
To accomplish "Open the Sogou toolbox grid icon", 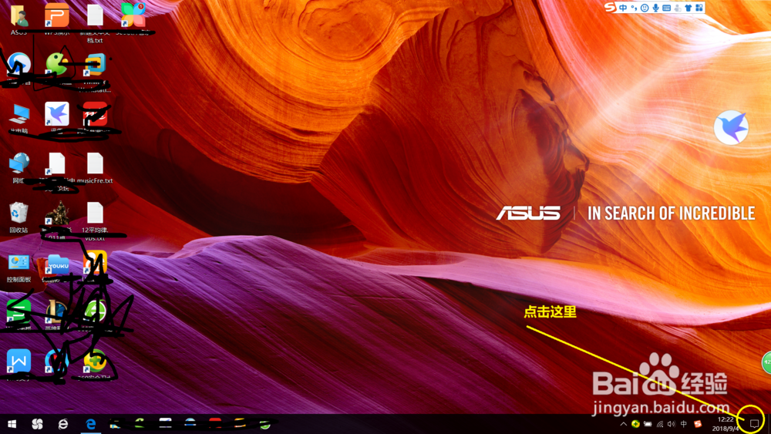I will point(699,8).
